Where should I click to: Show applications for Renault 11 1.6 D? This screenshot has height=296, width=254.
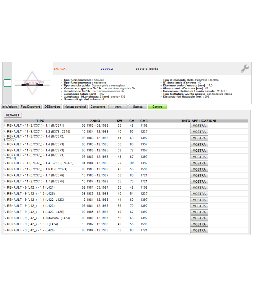199,169
